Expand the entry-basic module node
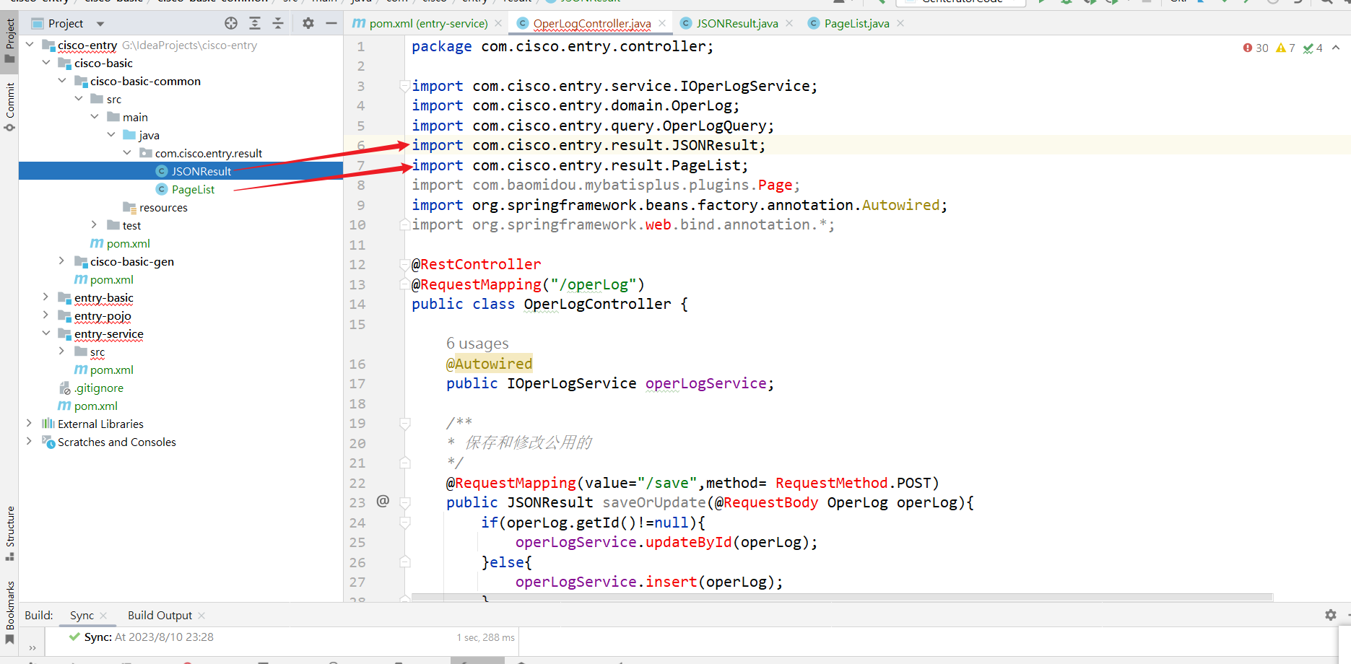The height and width of the screenshot is (664, 1351). tap(46, 297)
